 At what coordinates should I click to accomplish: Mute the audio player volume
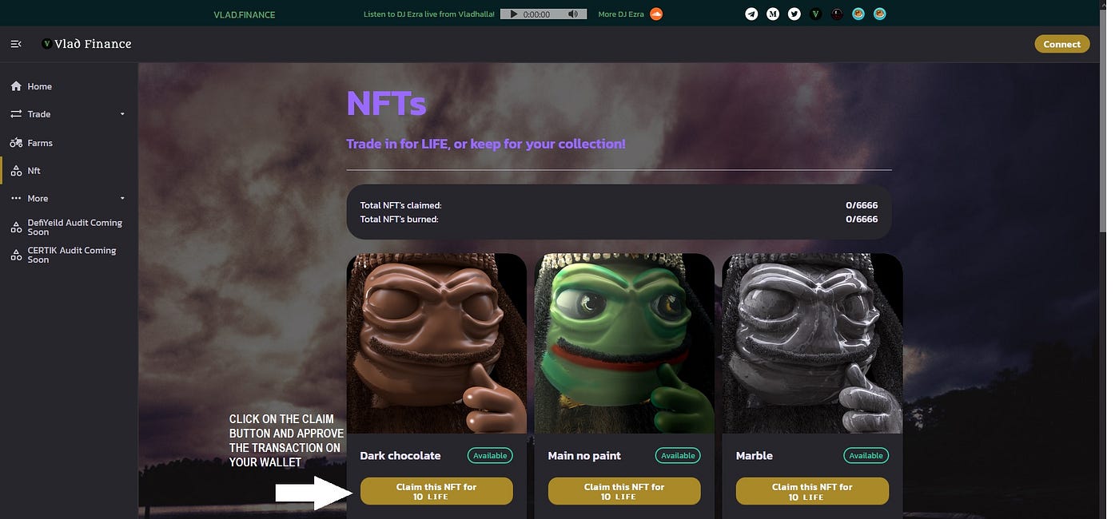tap(573, 14)
